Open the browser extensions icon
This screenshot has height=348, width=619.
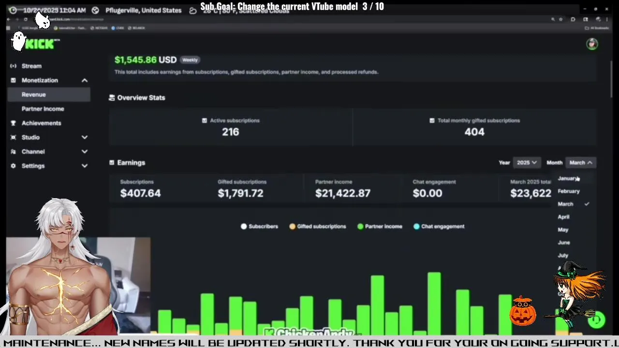[573, 19]
